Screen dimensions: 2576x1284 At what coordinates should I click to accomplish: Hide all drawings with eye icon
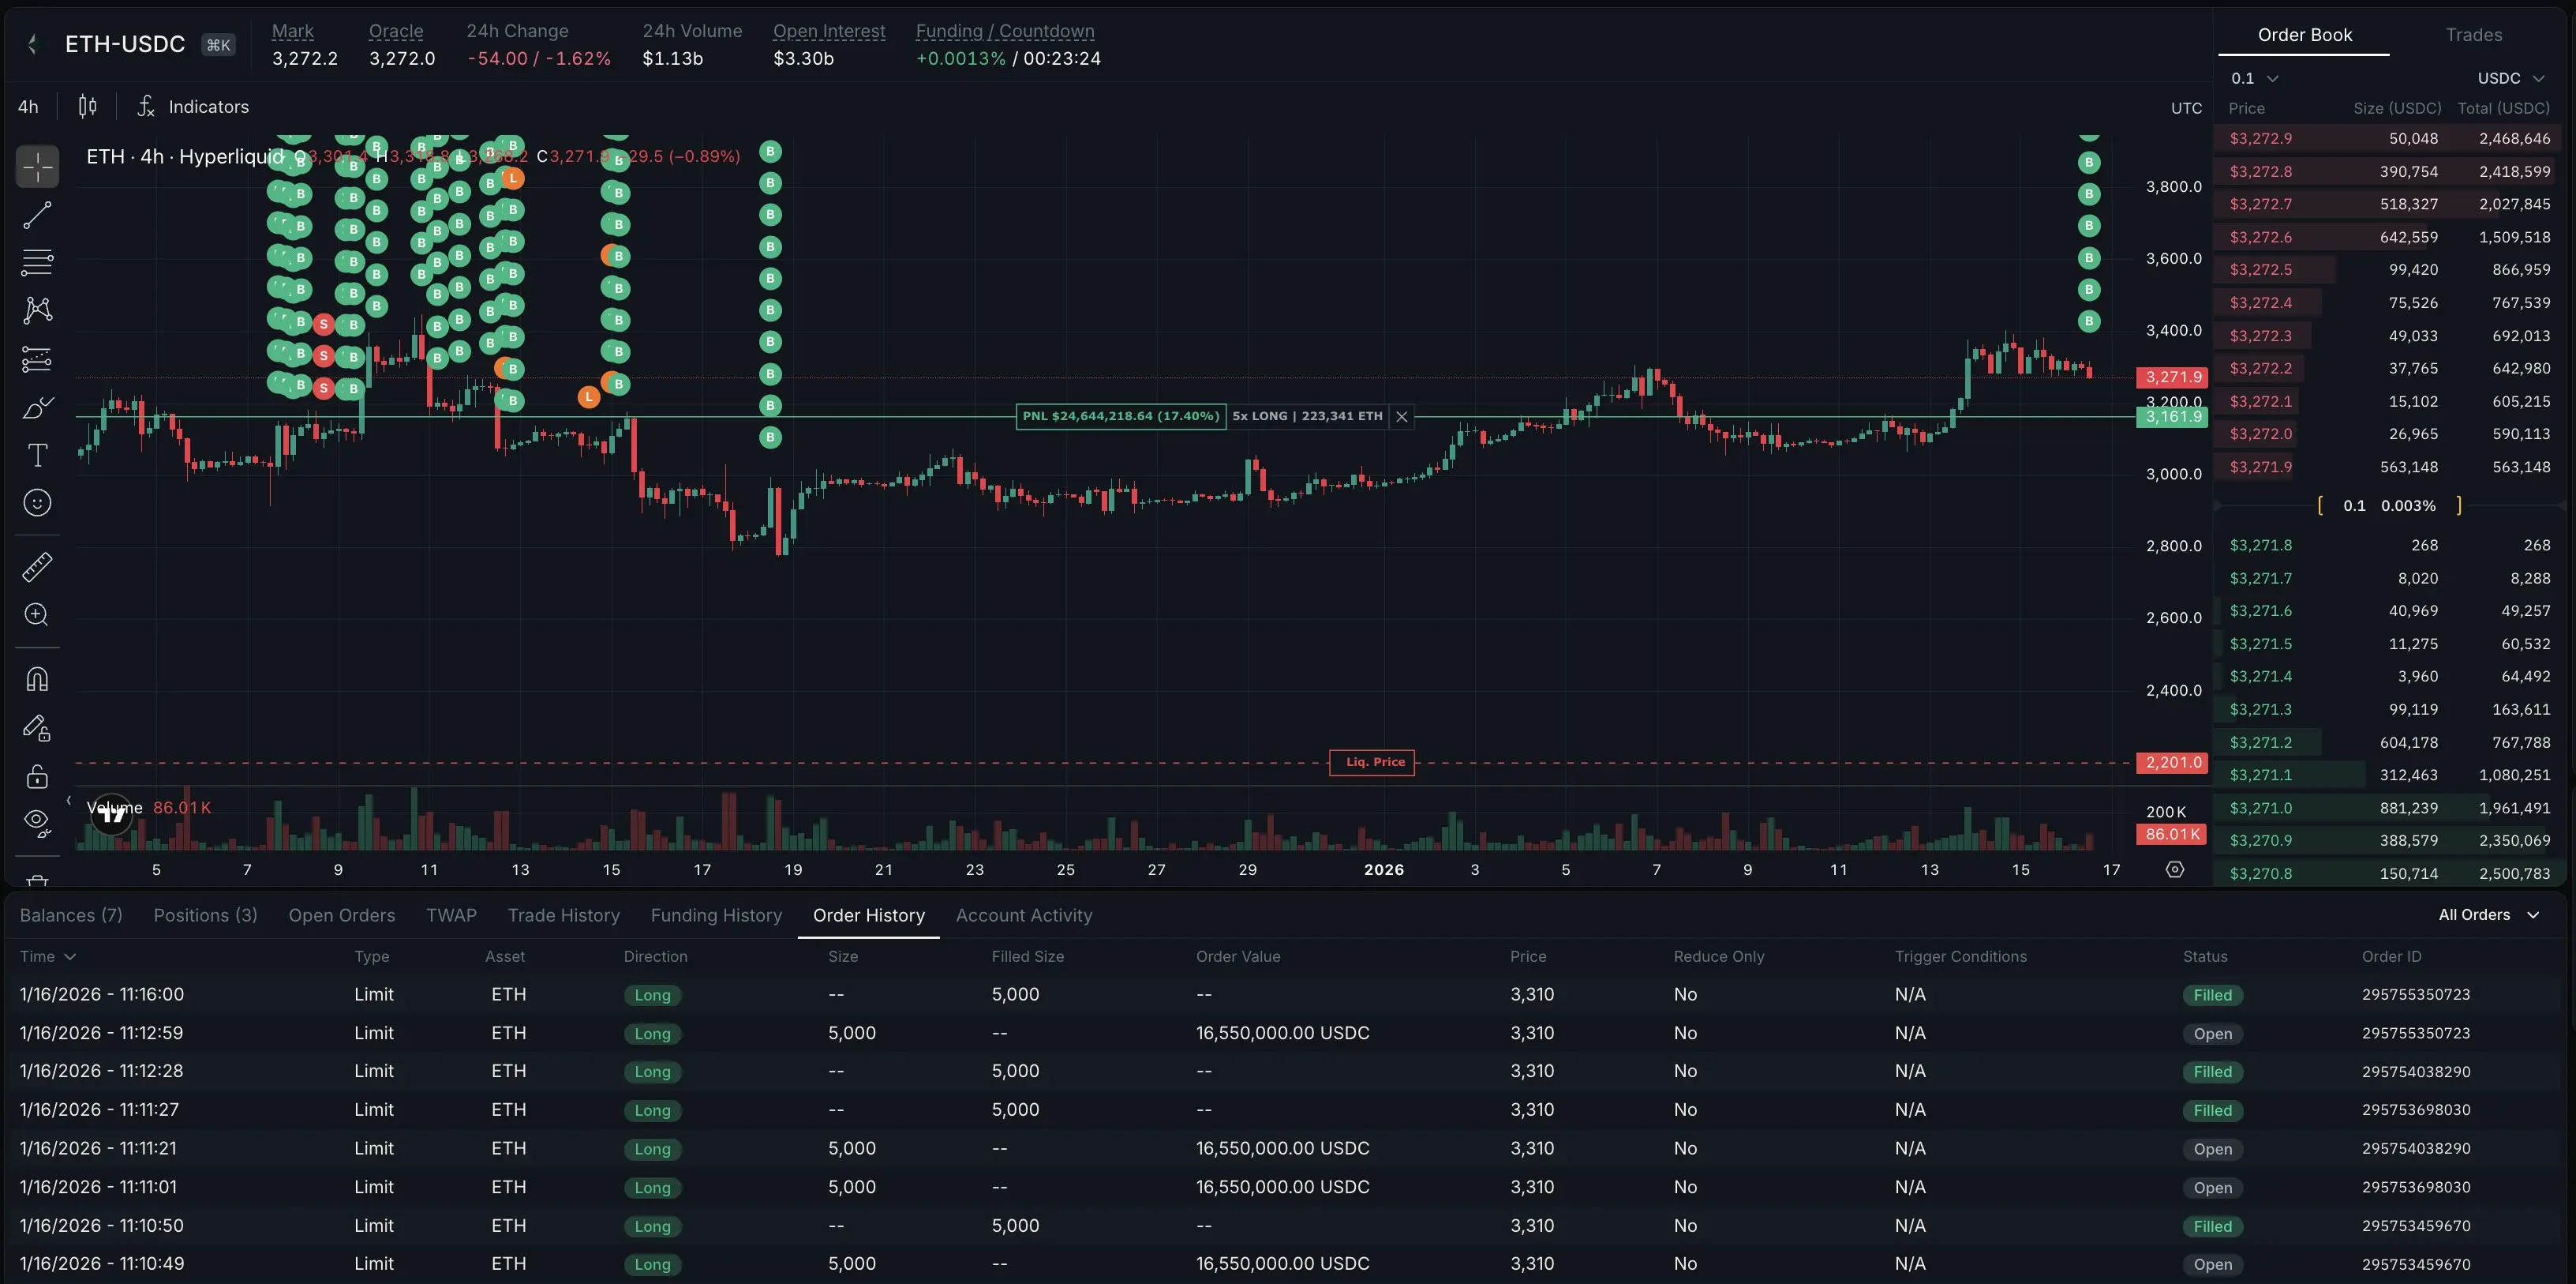click(37, 821)
